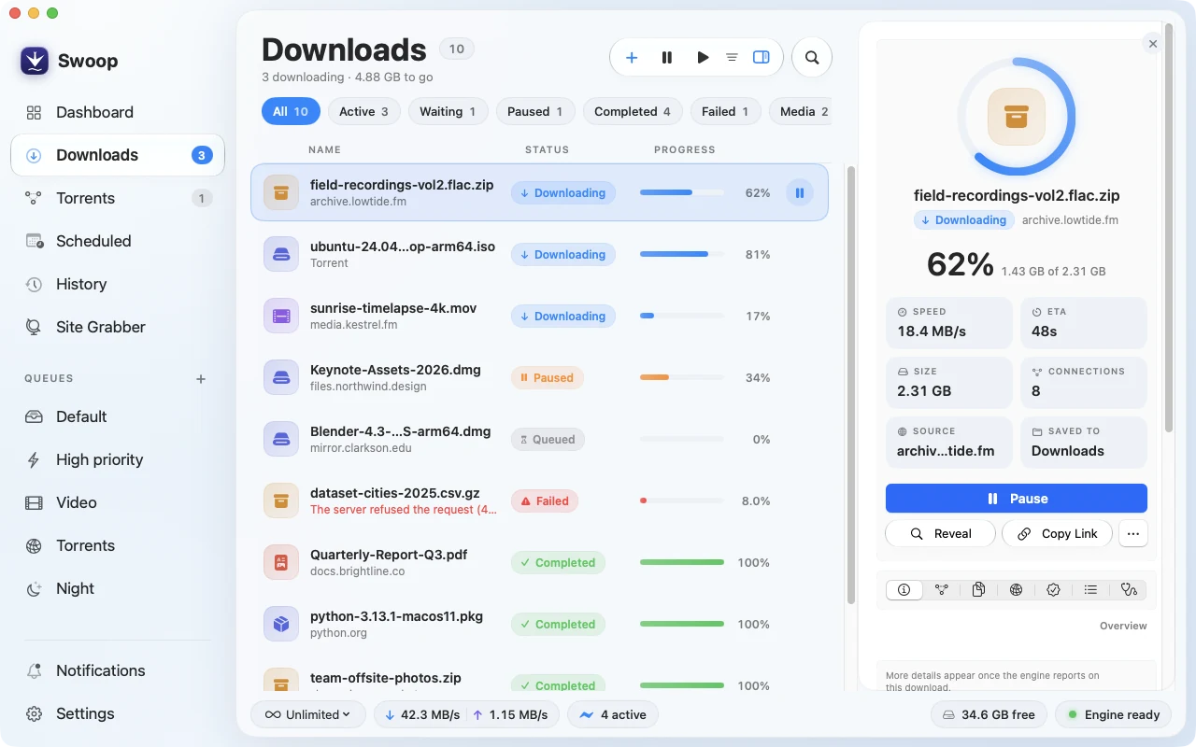Screen dimensions: 1196x747
Task: Open the connections graph tab icon
Action: (941, 590)
